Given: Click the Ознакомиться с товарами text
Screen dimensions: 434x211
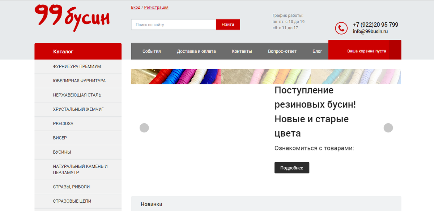Looking at the screenshot, I should tap(314, 148).
